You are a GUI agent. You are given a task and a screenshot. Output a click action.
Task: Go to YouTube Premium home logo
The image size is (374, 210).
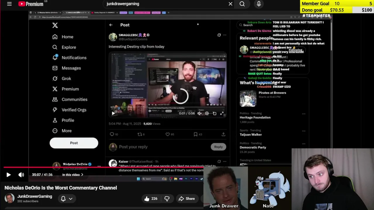(x=31, y=4)
